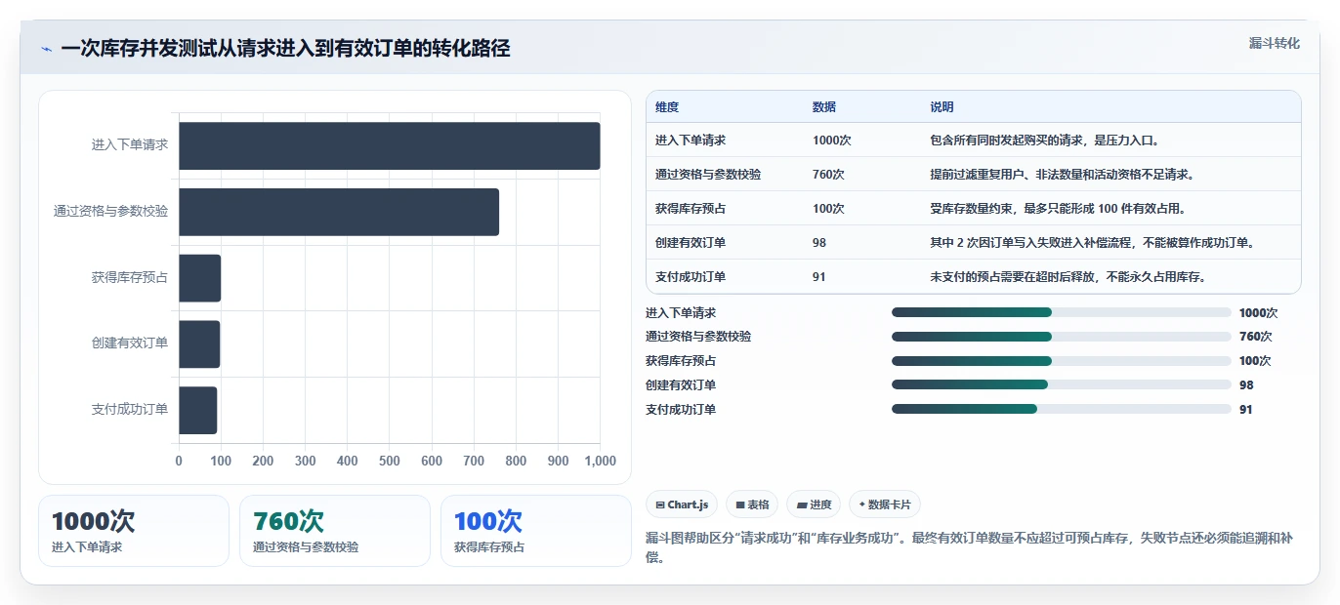1340x605 pixels.
Task: Select the 表格 chip
Action: [x=752, y=504]
